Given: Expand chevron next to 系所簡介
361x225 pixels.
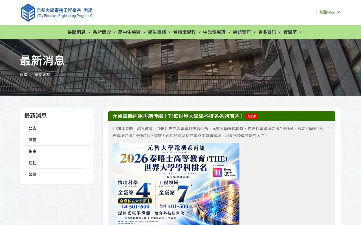Looking at the screenshot, I should point(115,32).
